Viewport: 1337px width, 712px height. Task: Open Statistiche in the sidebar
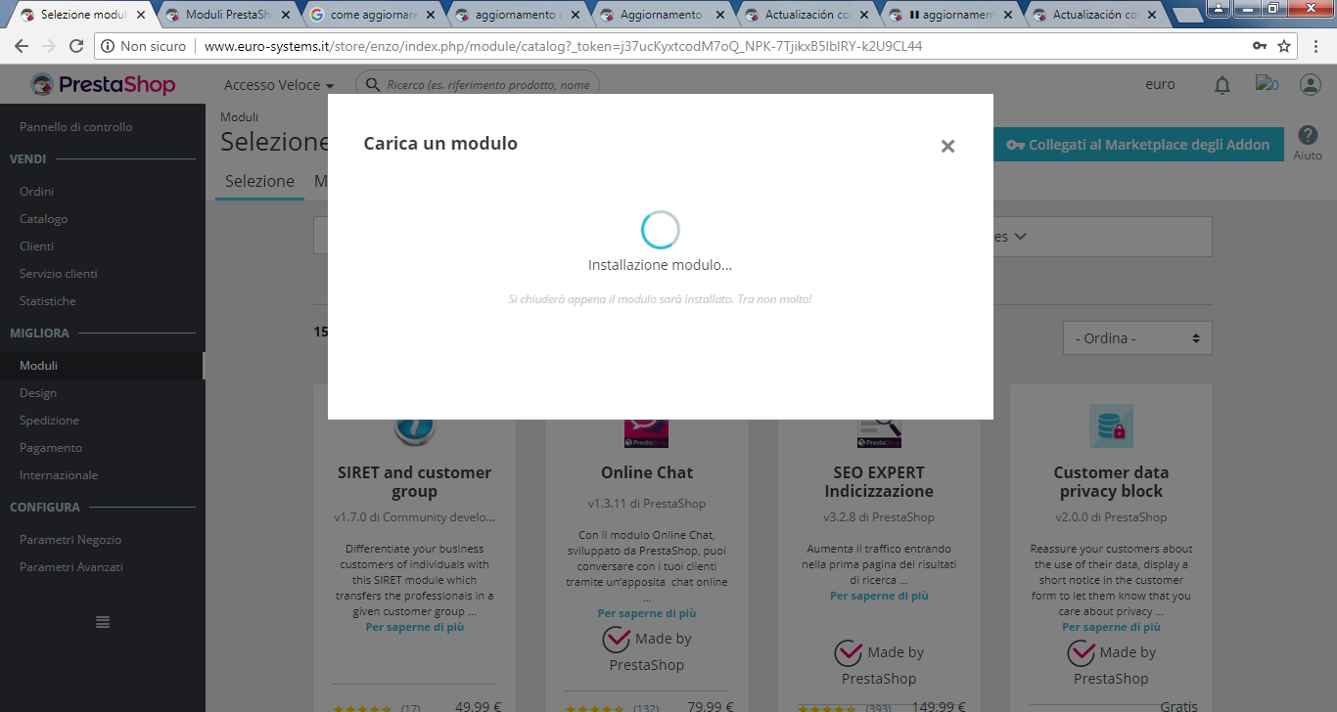click(48, 301)
